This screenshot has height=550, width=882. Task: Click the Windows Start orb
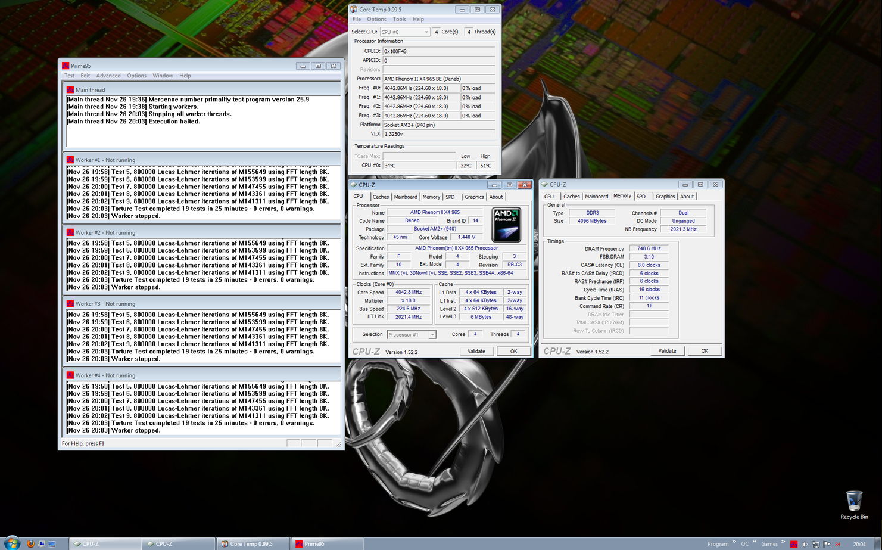(12, 543)
